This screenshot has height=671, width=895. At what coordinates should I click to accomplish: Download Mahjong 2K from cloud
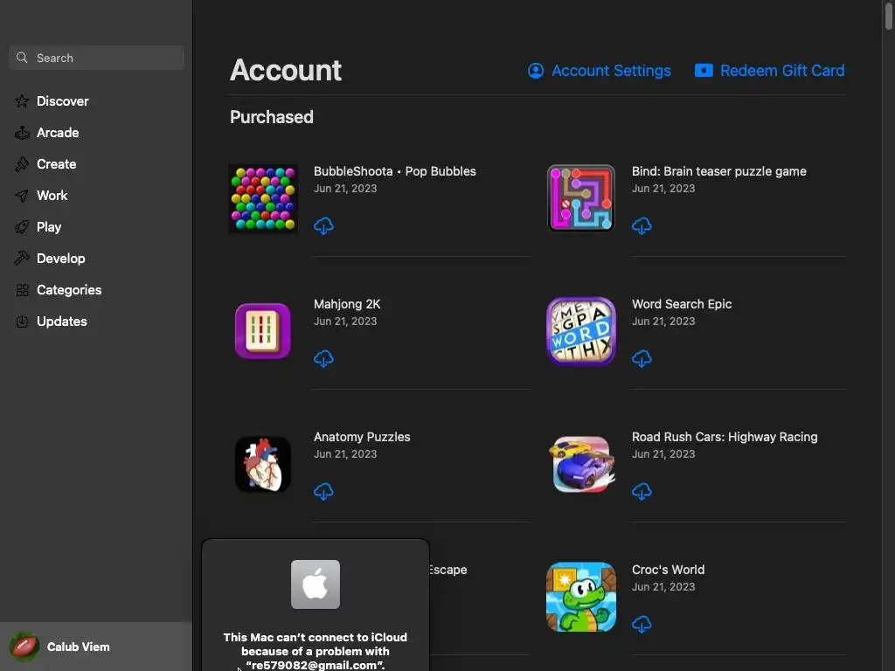(323, 358)
